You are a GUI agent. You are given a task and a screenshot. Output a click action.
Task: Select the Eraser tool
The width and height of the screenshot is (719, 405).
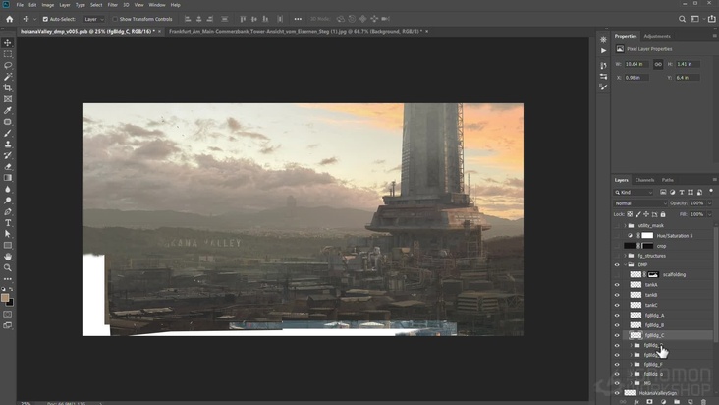8,166
